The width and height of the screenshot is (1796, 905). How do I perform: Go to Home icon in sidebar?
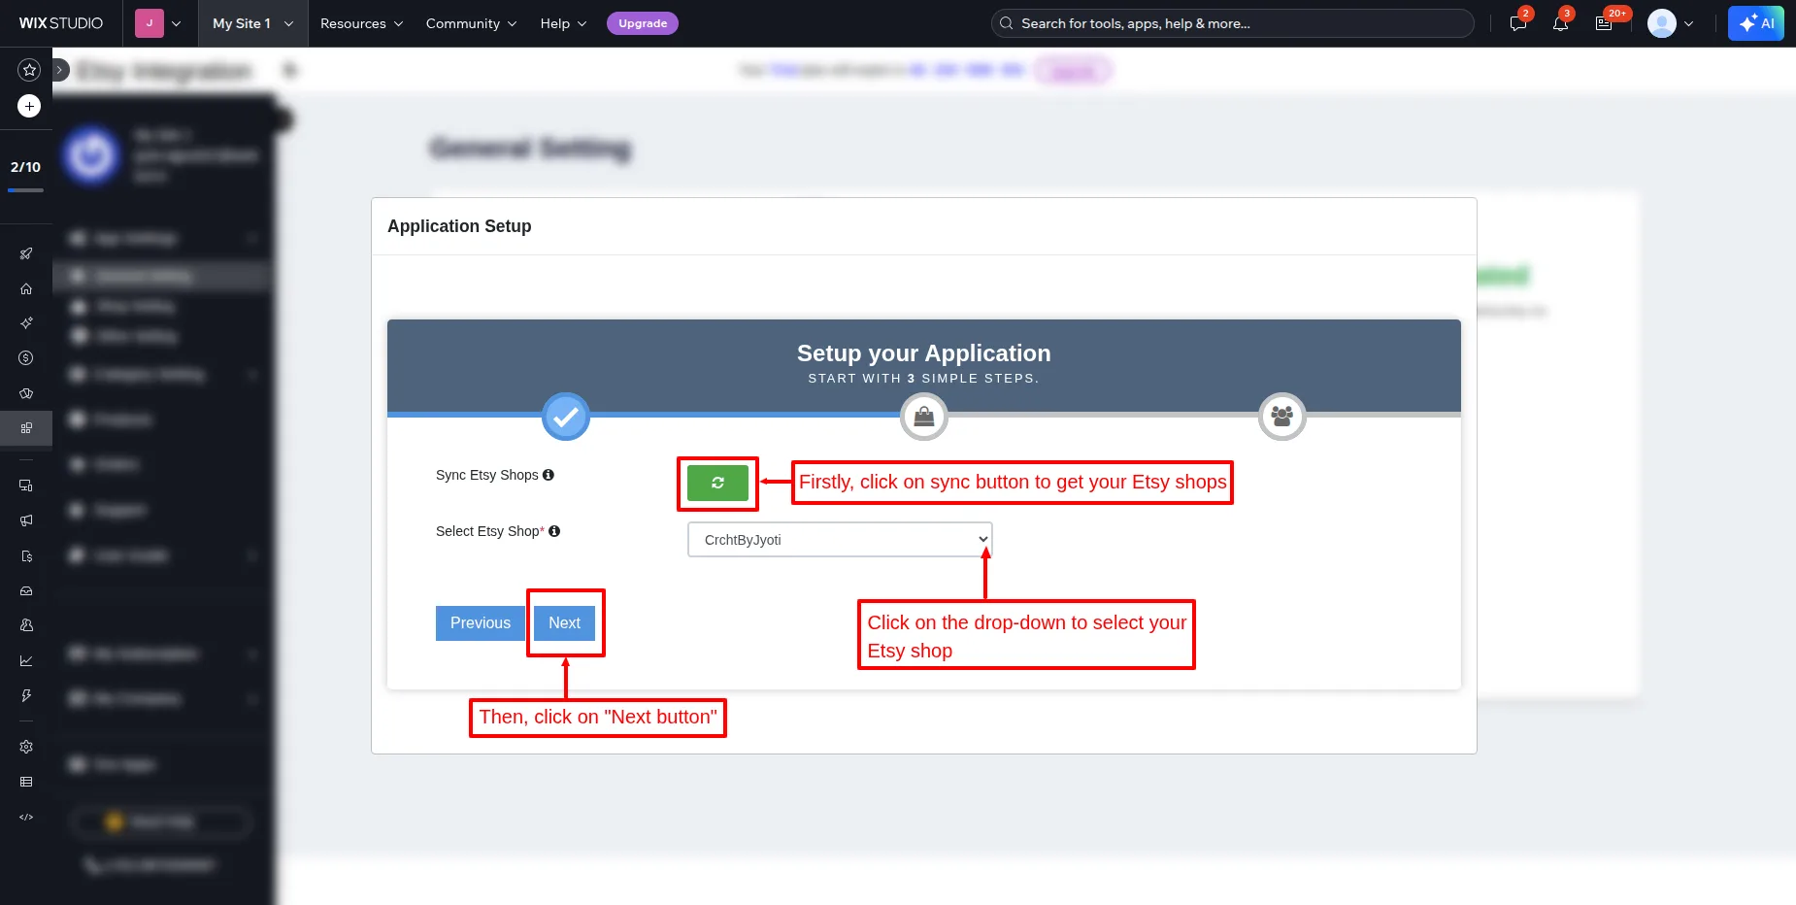(x=26, y=288)
